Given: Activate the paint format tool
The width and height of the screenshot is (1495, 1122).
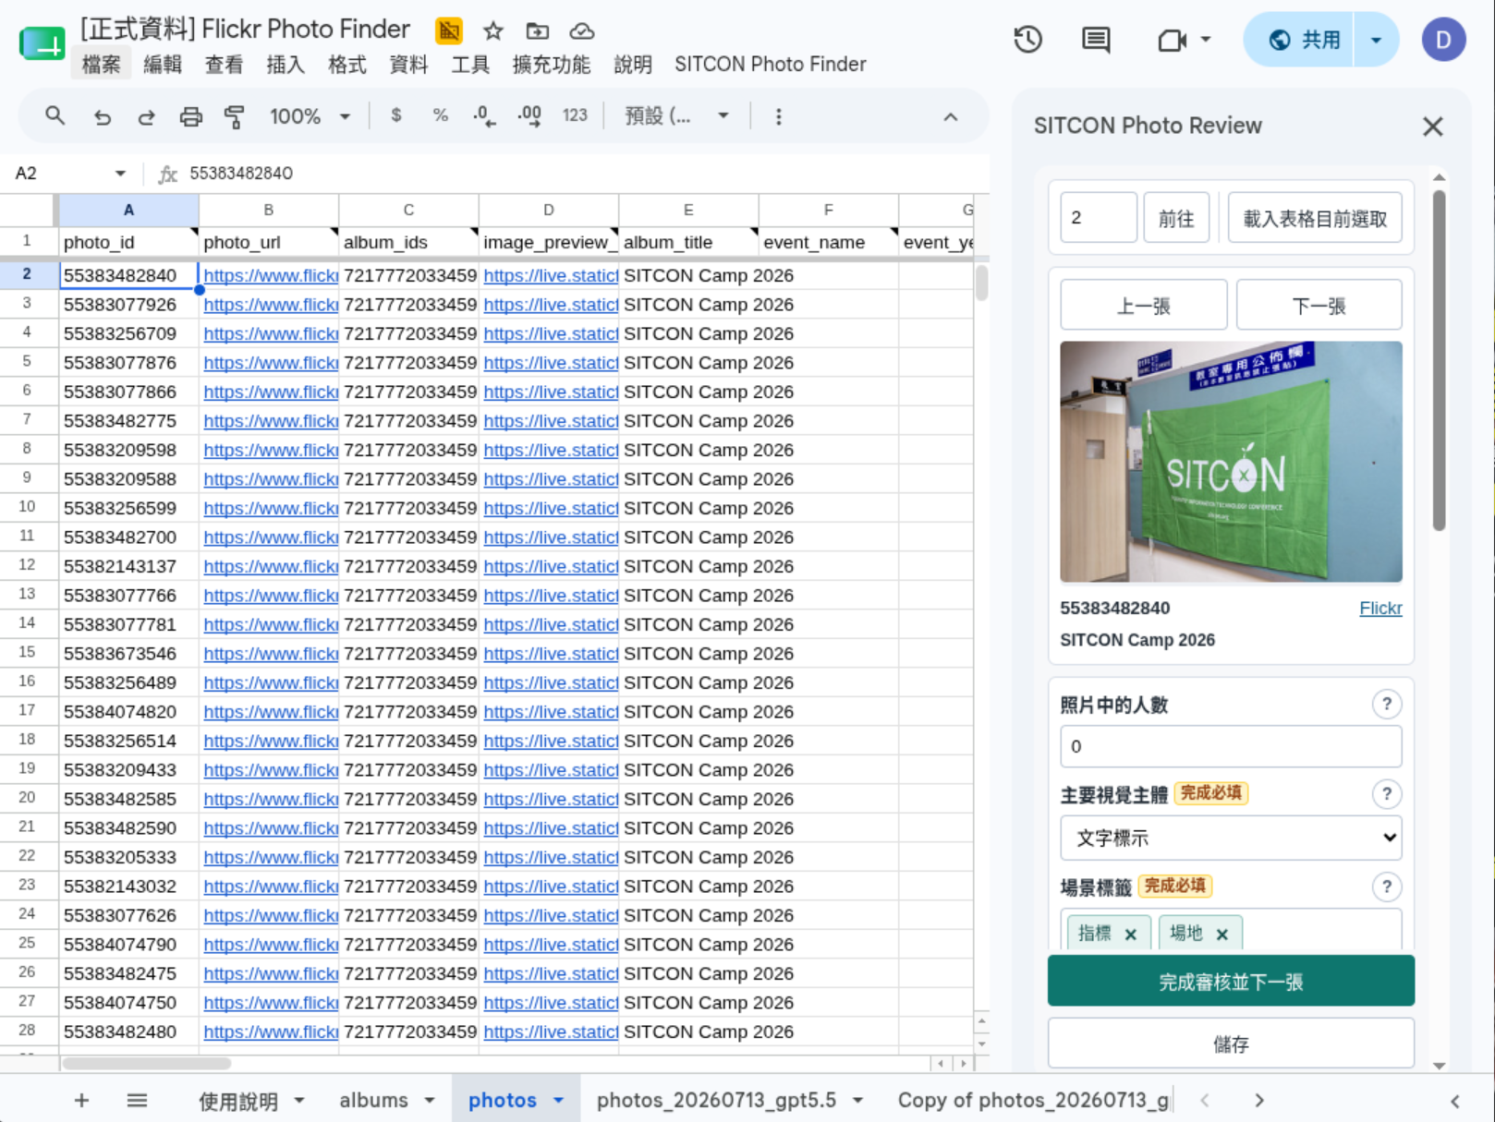Looking at the screenshot, I should (x=235, y=116).
